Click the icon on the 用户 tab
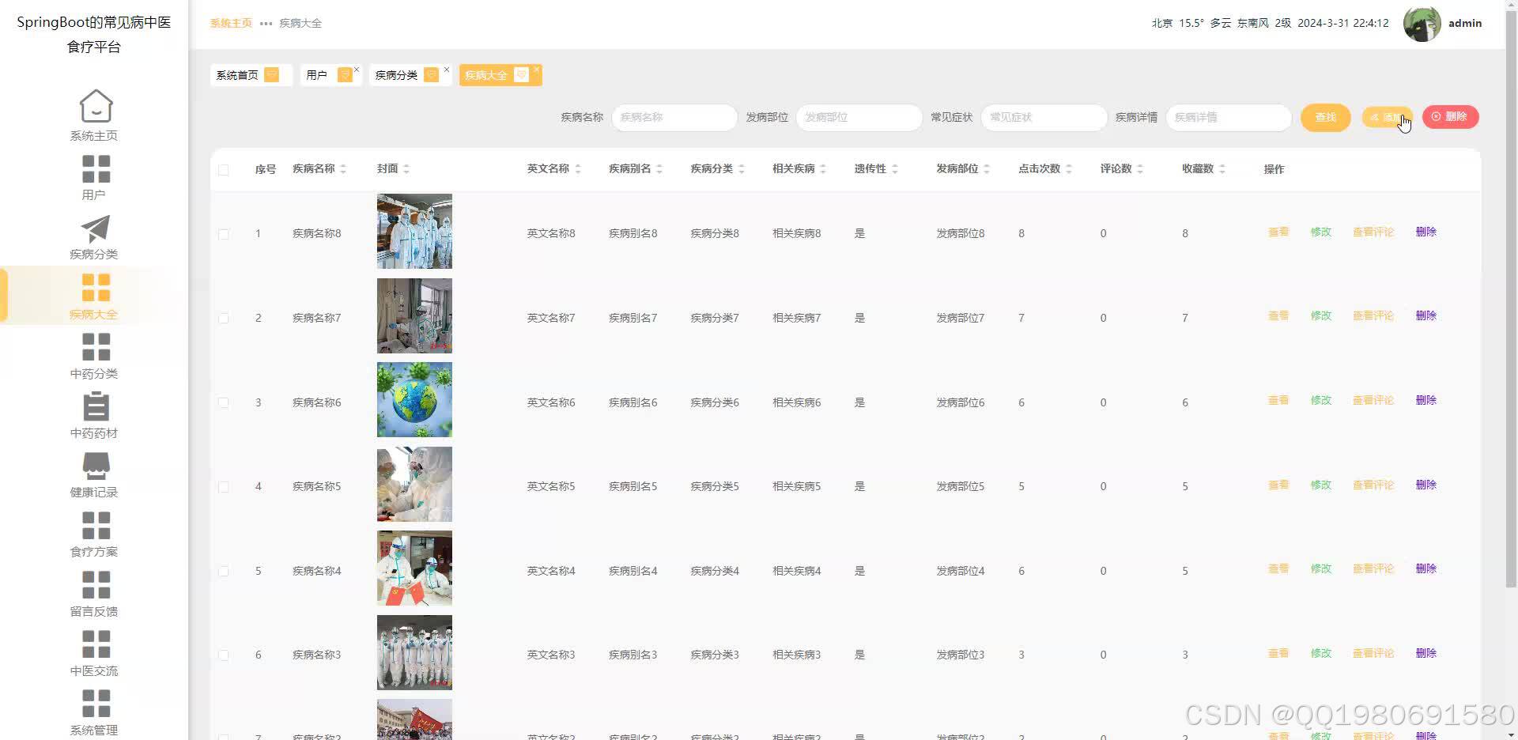Viewport: 1518px width, 740px height. point(345,74)
